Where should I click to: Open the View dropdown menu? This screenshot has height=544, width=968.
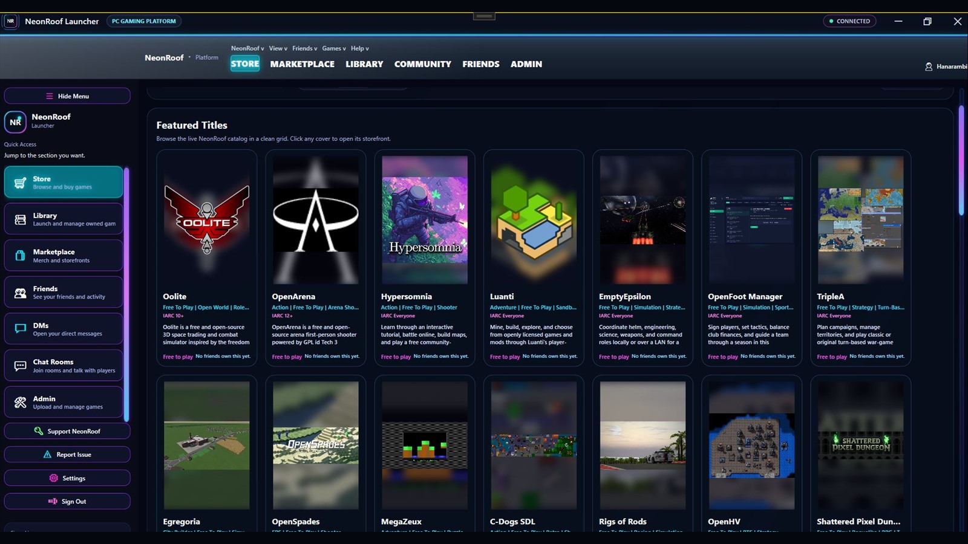(278, 48)
